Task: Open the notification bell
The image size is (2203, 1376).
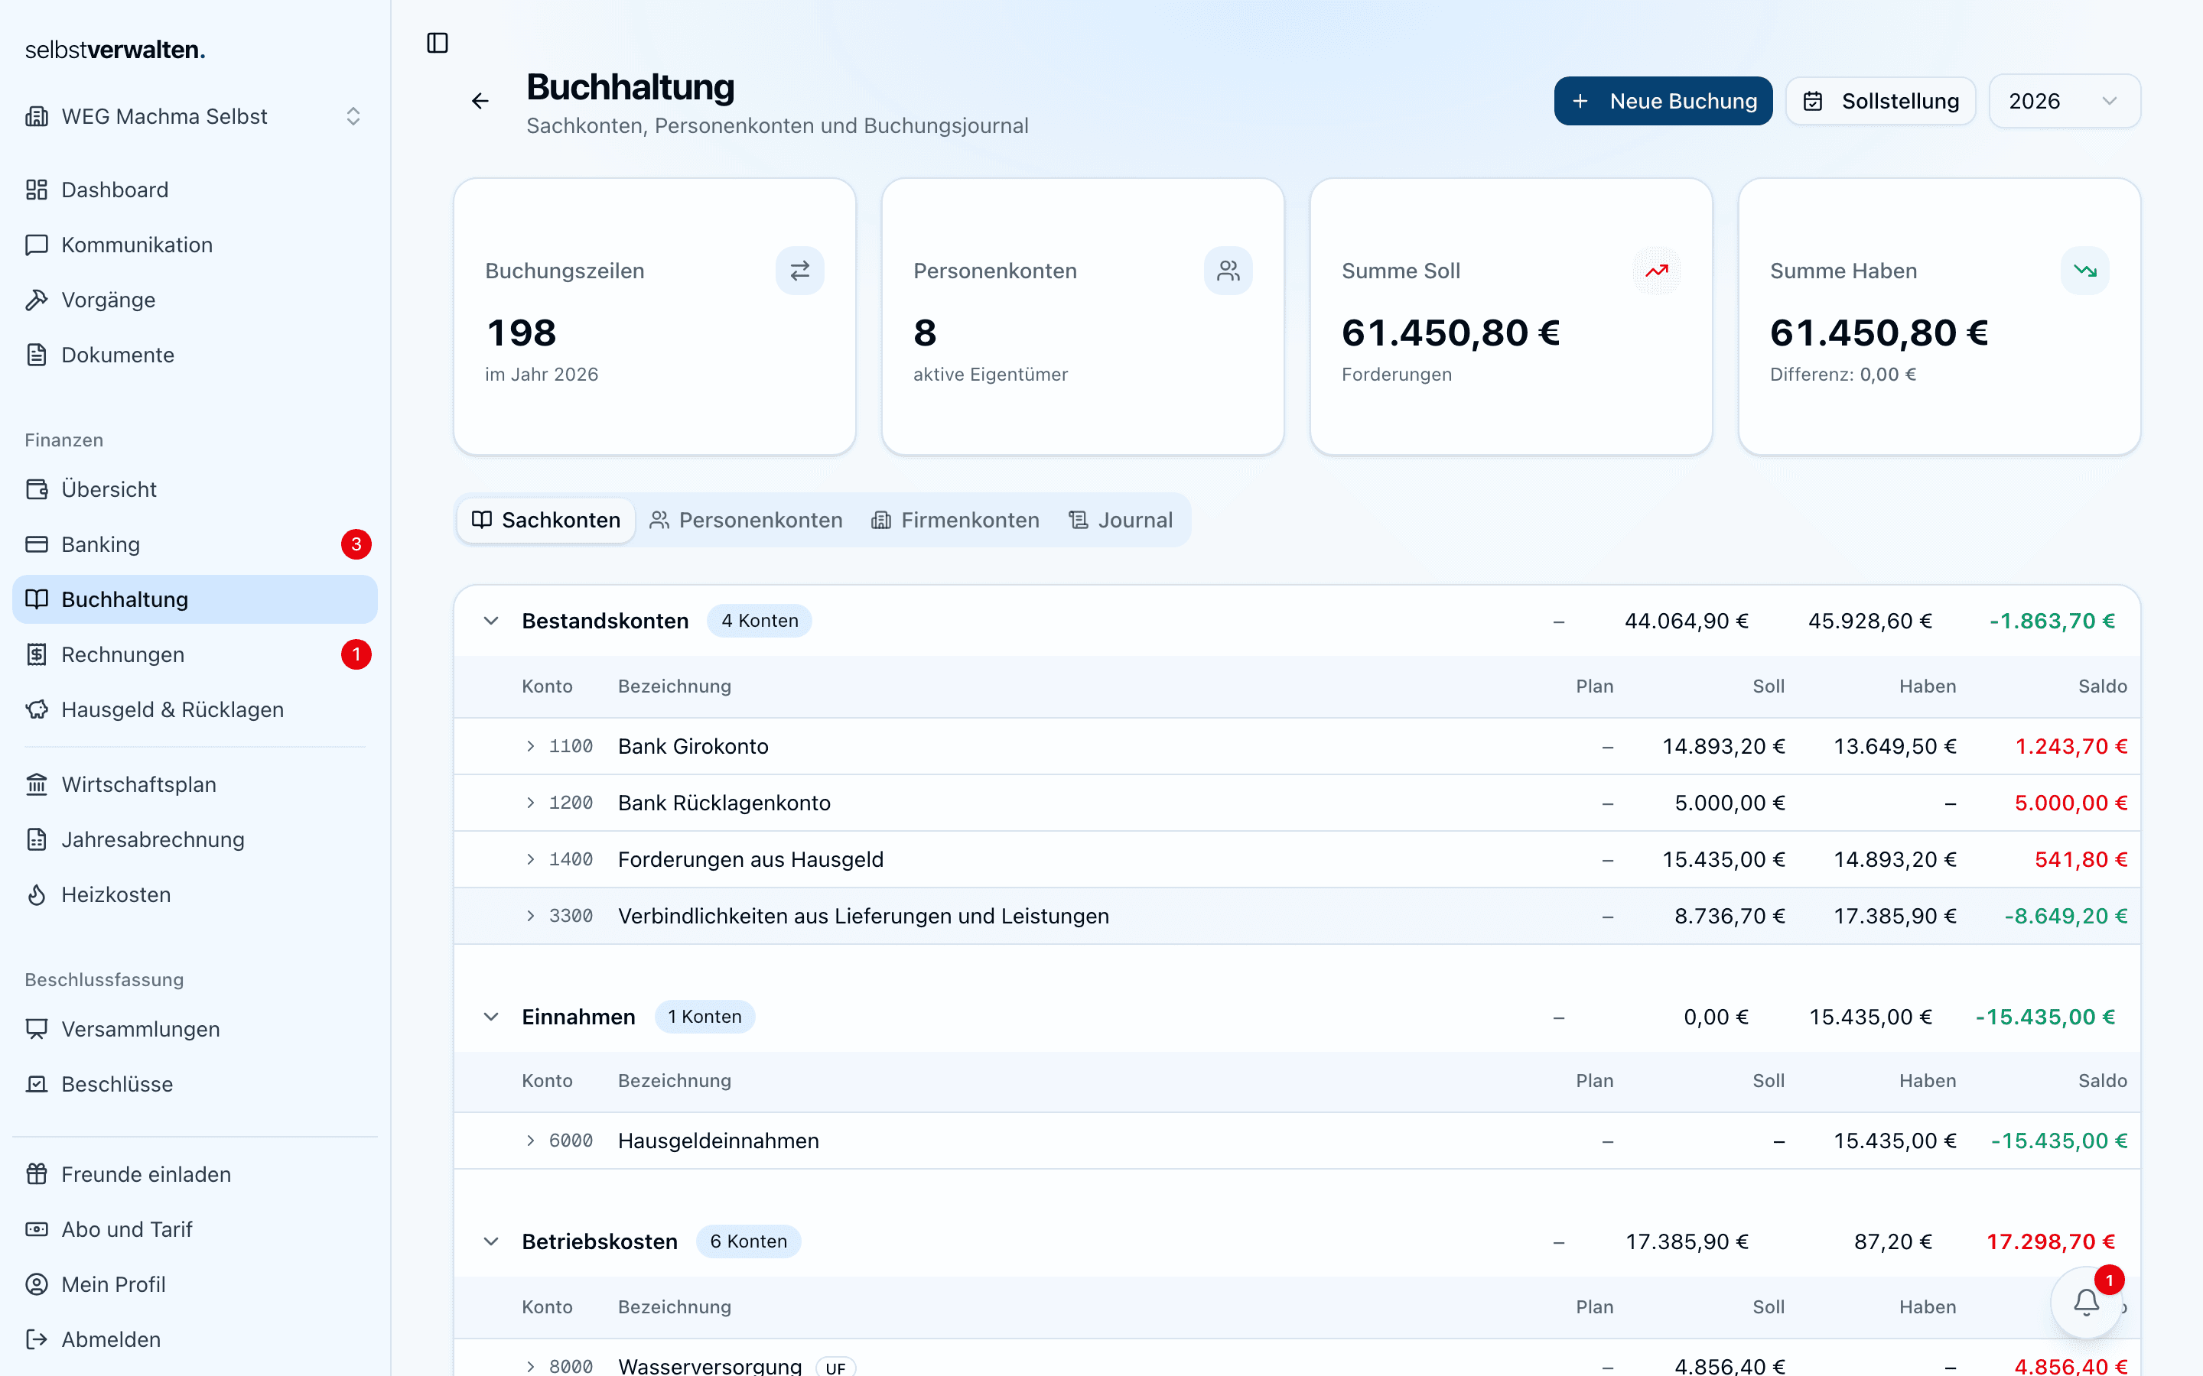Action: coord(2087,1303)
